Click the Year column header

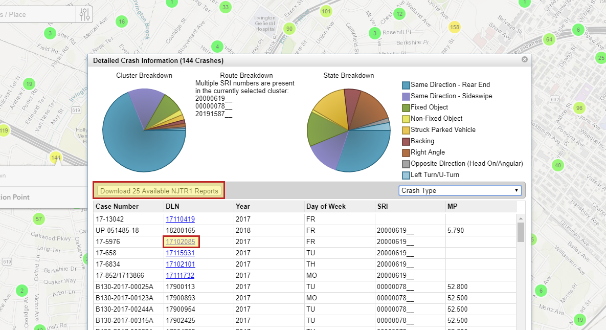click(x=269, y=206)
